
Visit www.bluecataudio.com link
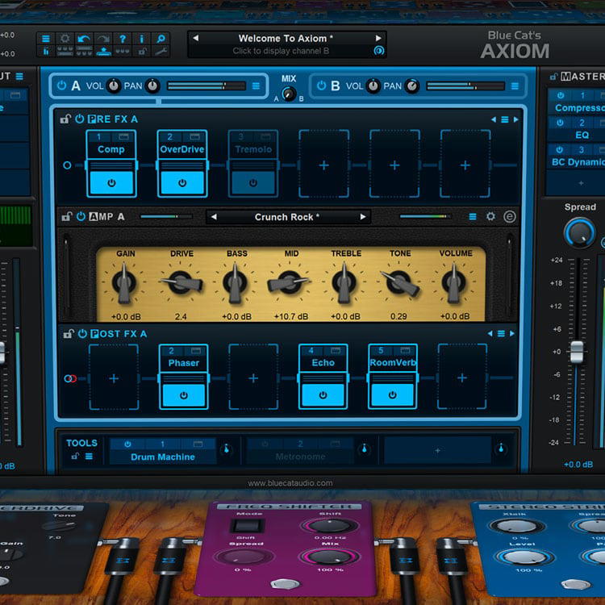point(290,483)
